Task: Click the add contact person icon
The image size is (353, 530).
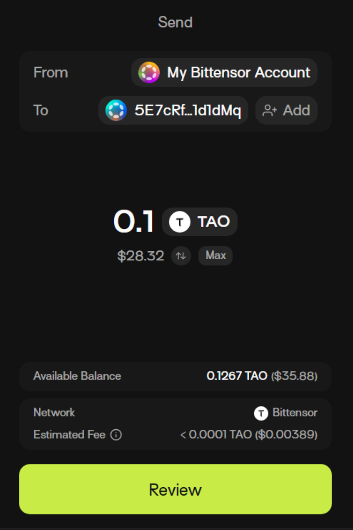Action: tap(270, 110)
